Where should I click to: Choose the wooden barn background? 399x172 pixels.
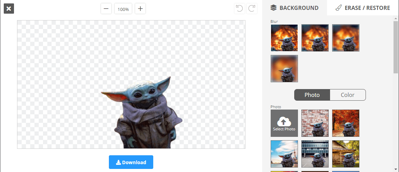(345, 154)
